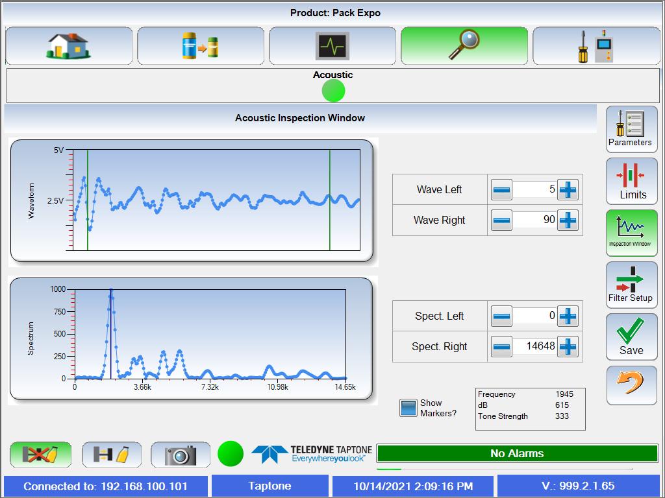Click the date and time display

pyautogui.click(x=413, y=486)
